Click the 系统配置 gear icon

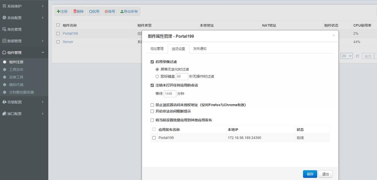tap(4, 17)
